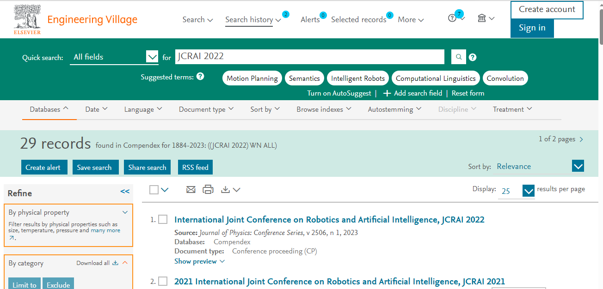Click the Elsevier tree logo
The height and width of the screenshot is (289, 603).
(x=27, y=19)
